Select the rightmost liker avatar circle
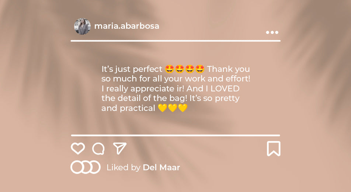Screen dimensions: 351x192 94,167
